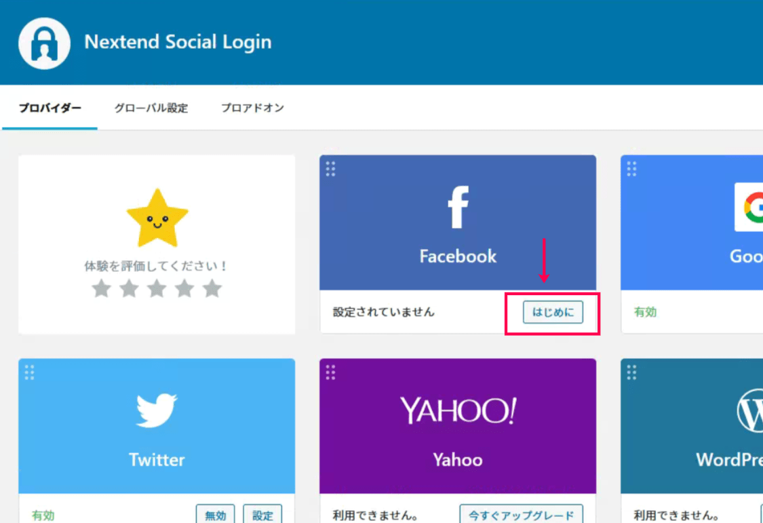This screenshot has width=763, height=523.
Task: Click 無効 button on Twitter card
Action: [215, 514]
